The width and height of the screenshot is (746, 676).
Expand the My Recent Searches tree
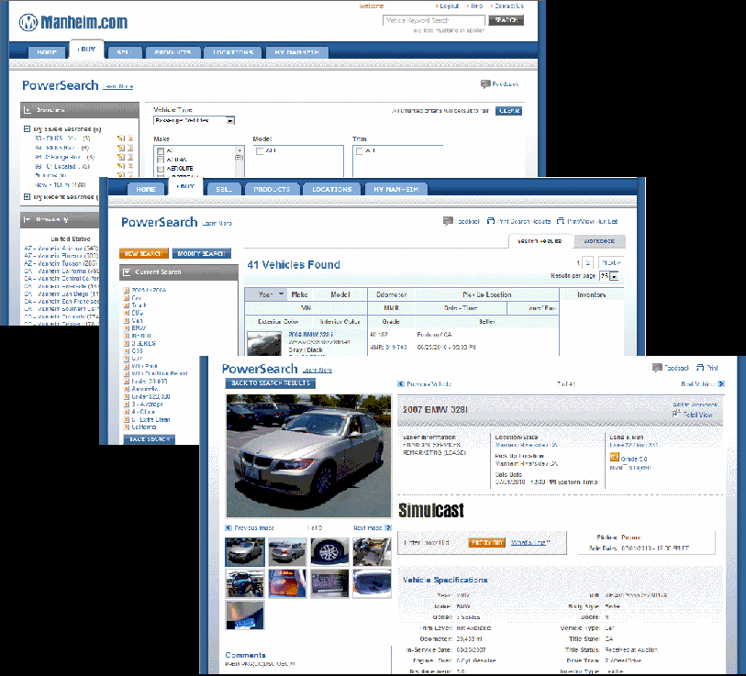pos(28,197)
